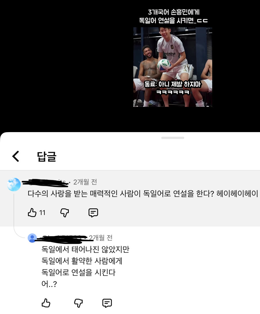Open the top commenter's scribbled-out username
This screenshot has height=314, width=260.
[x=45, y=182]
